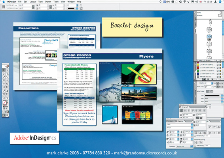Choose the Scissors tool

pyautogui.click(x=7, y=94)
